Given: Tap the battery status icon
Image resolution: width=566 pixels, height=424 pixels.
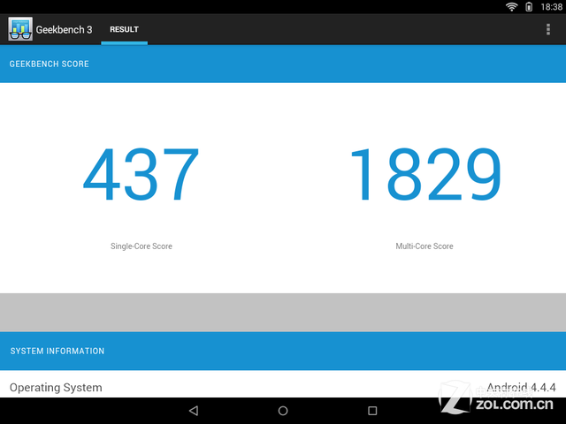Looking at the screenshot, I should pos(529,7).
